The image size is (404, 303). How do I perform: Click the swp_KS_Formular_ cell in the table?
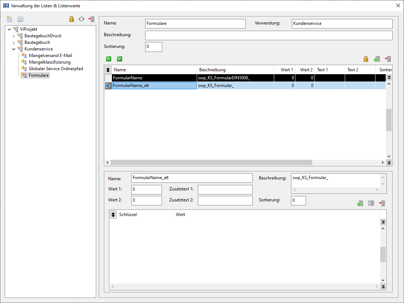click(235, 86)
